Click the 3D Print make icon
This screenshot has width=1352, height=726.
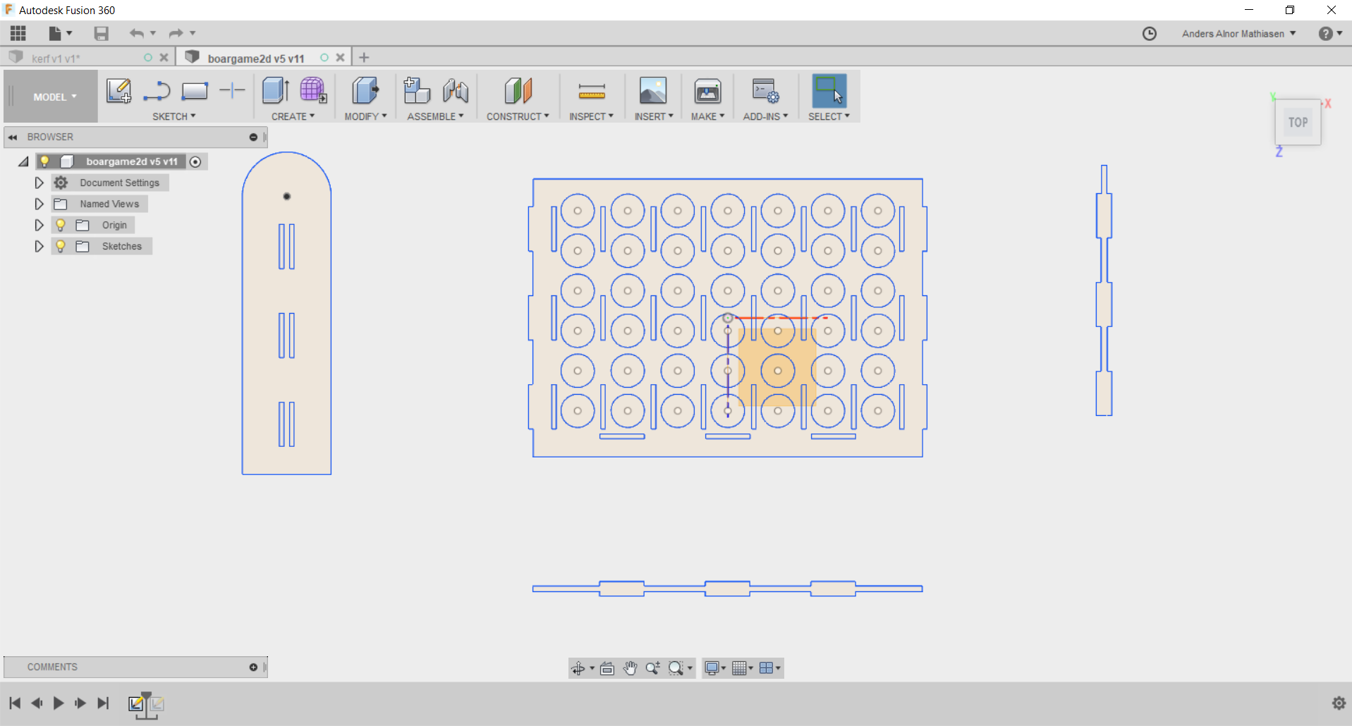point(707,91)
